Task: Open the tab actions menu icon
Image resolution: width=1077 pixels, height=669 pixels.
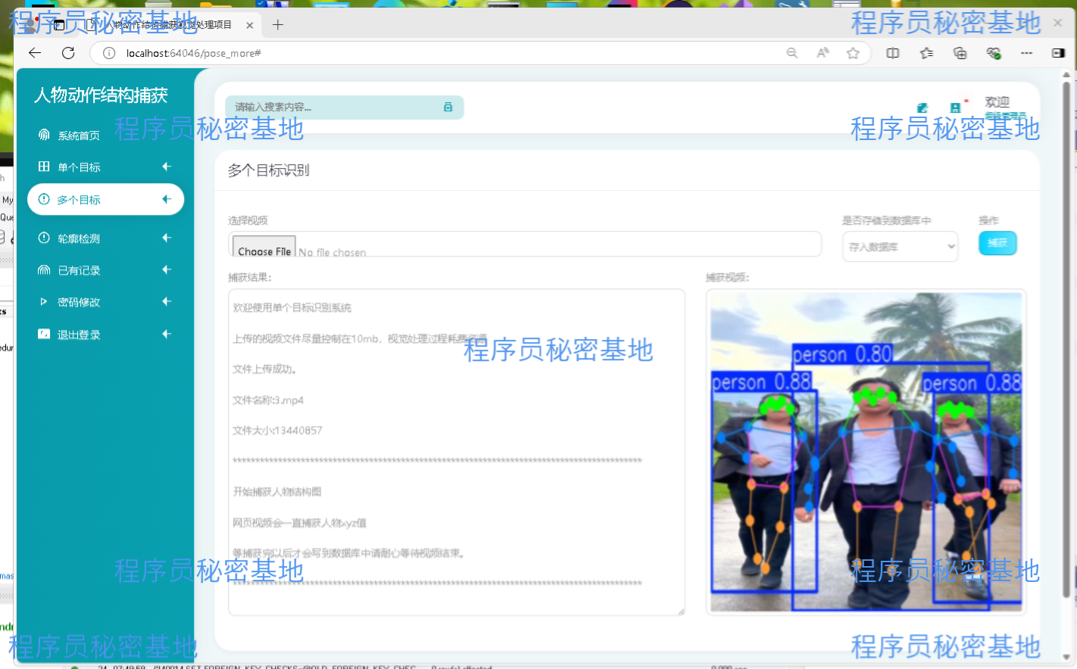Action: (x=59, y=25)
